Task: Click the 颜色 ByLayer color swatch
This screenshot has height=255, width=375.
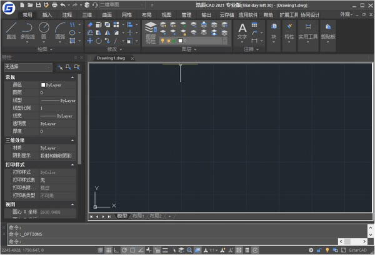Action: pyautogui.click(x=43, y=85)
